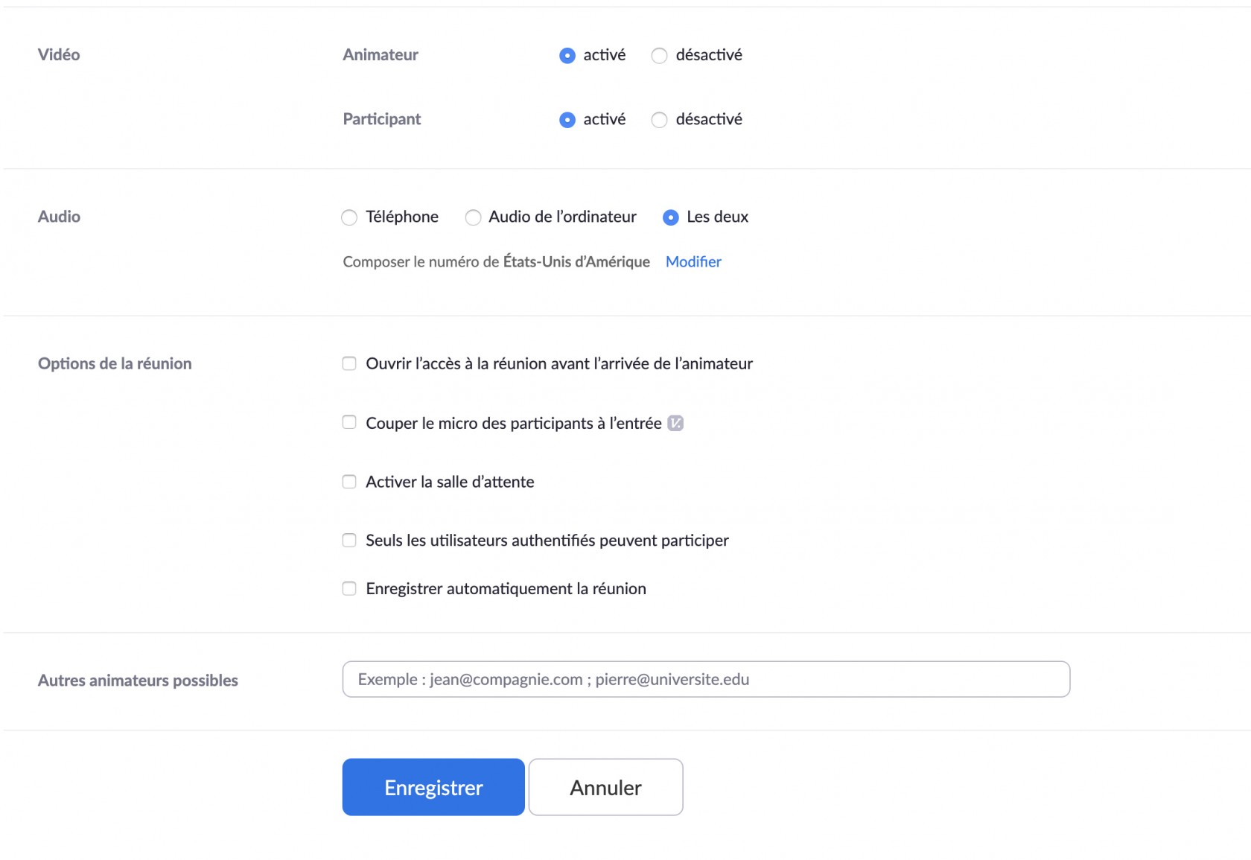Screen dimensions: 1251x860
Task: Check 'Couper le micro des participants à l'entrée'
Action: (x=349, y=422)
